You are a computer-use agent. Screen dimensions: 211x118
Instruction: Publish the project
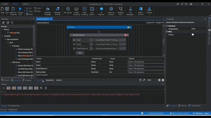[x=149, y=11]
